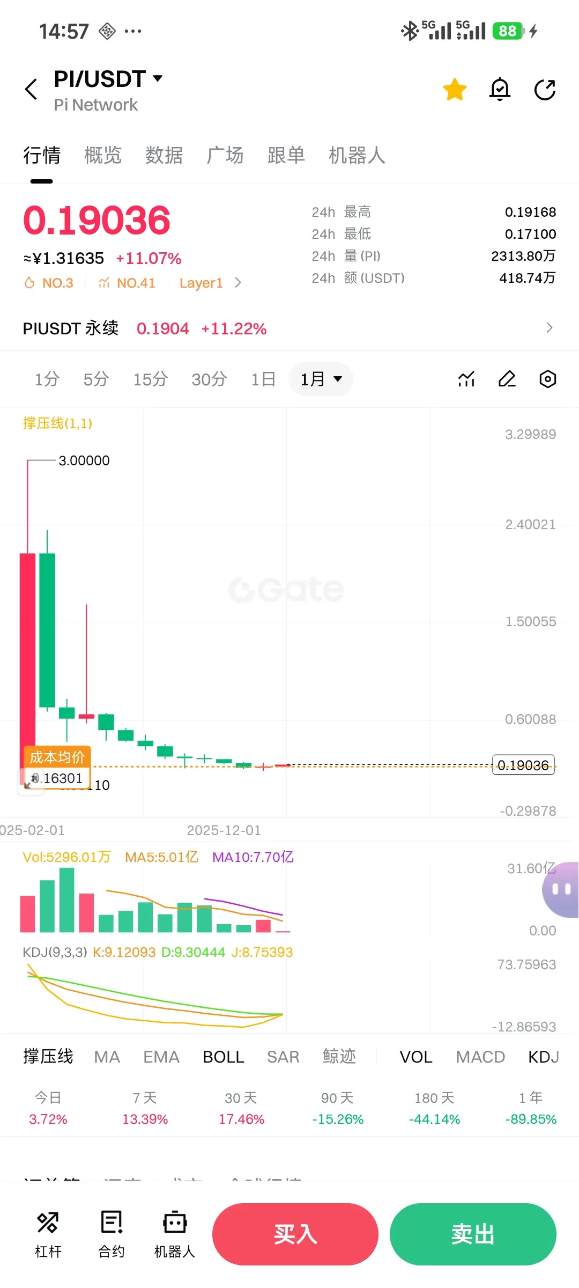Tap the 180天 -44.14% performance

[x=434, y=1108]
